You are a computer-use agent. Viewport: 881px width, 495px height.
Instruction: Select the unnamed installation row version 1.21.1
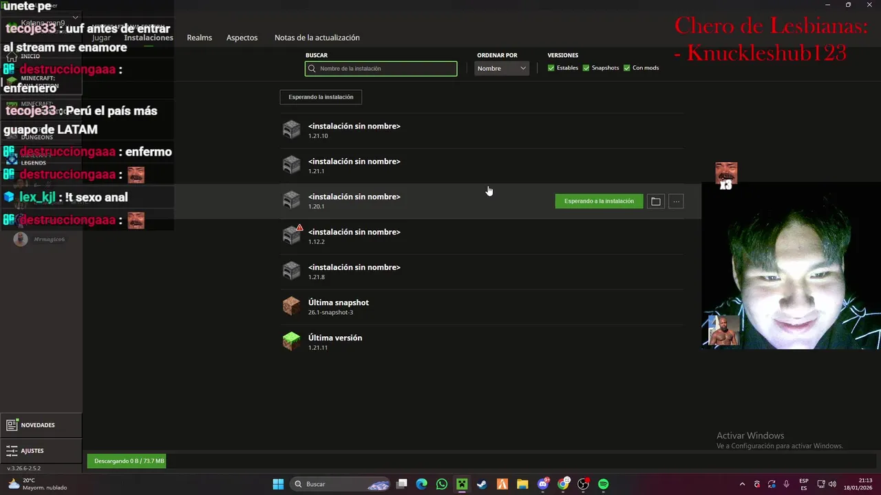click(482, 166)
